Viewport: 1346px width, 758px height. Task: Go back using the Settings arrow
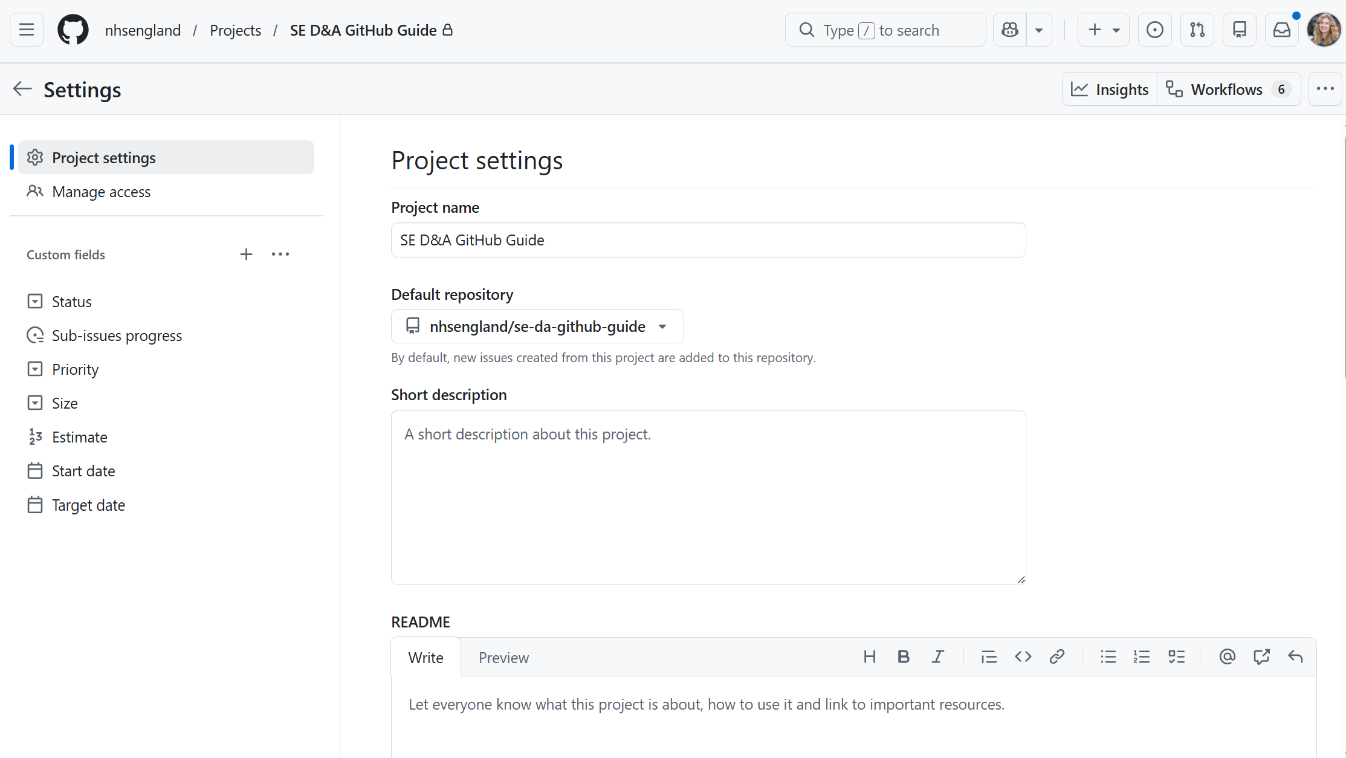(x=22, y=89)
